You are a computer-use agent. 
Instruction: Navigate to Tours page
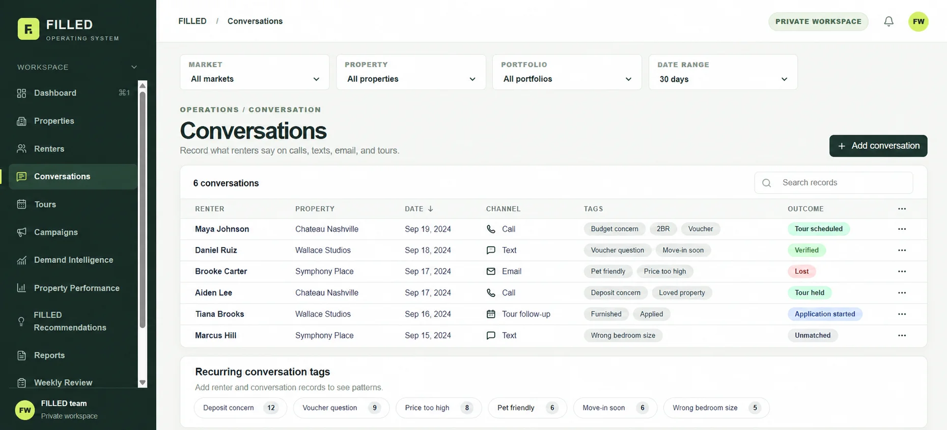pyautogui.click(x=73, y=204)
